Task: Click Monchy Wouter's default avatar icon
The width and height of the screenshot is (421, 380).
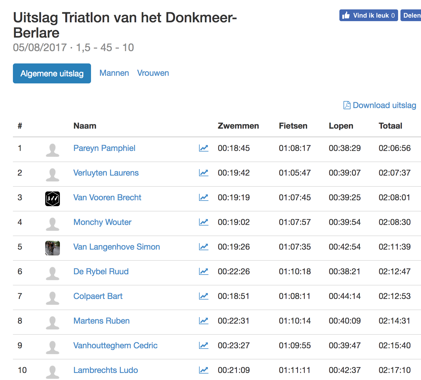Action: coord(53,224)
